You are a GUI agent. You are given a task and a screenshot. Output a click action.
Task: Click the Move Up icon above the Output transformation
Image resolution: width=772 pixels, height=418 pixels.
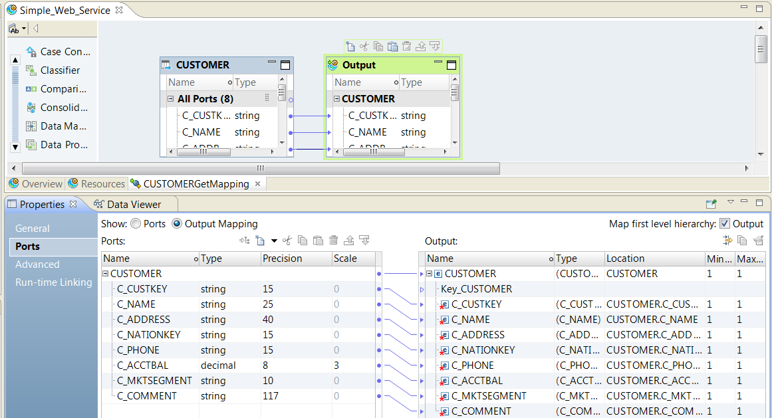tap(420, 47)
